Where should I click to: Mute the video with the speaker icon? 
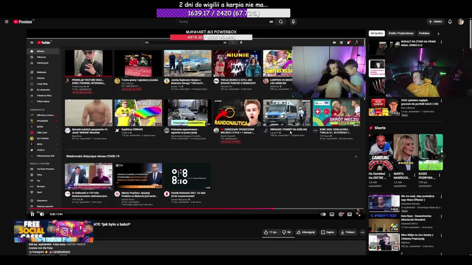click(42, 214)
